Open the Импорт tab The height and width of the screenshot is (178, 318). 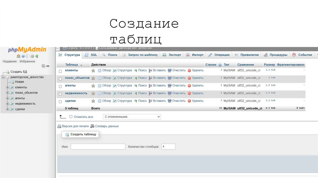195,55
